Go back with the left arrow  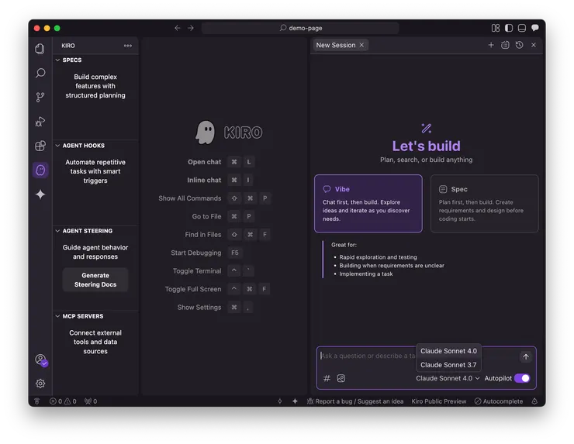tap(178, 28)
